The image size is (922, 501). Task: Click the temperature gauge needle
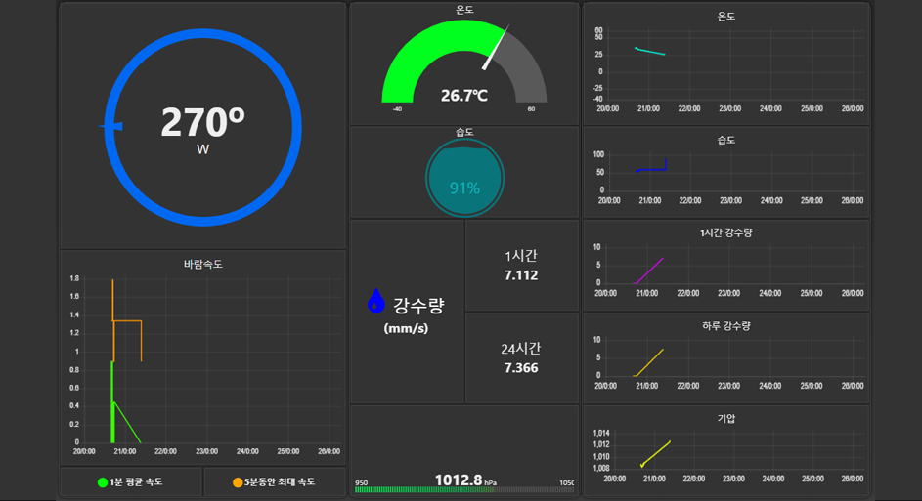[x=496, y=48]
